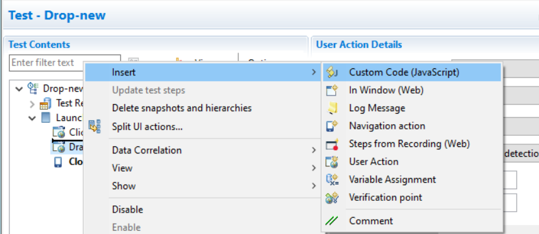The height and width of the screenshot is (234, 539).
Task: Click the Split UI actions icon
Action: 95,126
